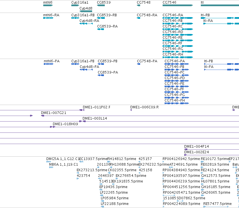
Task: Click the CG7546-PB coding segment glyph
Action: coord(177,70)
